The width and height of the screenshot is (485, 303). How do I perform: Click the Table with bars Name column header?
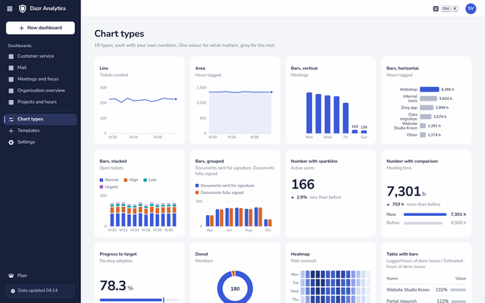click(x=392, y=278)
